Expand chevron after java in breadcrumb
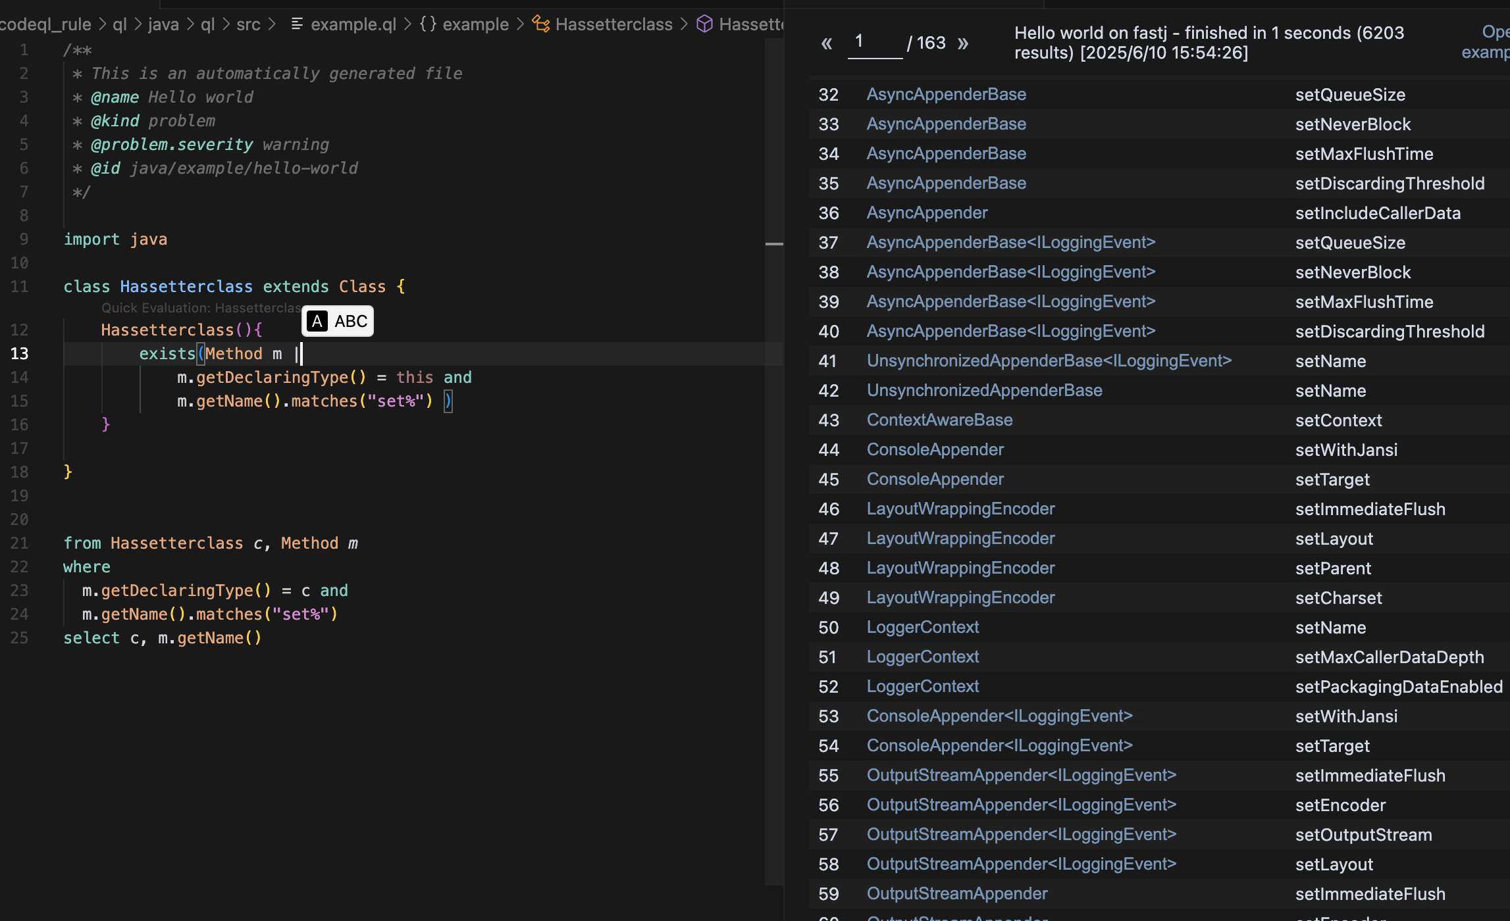1510x921 pixels. (190, 24)
